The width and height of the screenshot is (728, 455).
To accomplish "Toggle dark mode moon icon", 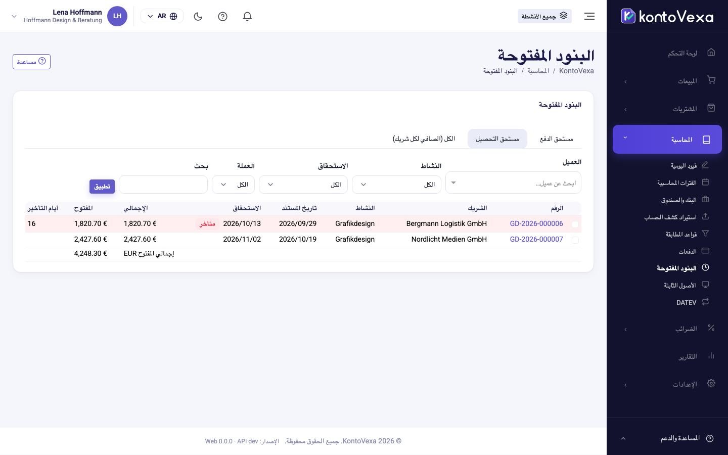I will (198, 16).
